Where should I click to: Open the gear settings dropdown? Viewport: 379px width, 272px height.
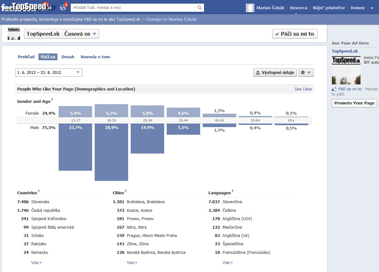point(306,73)
